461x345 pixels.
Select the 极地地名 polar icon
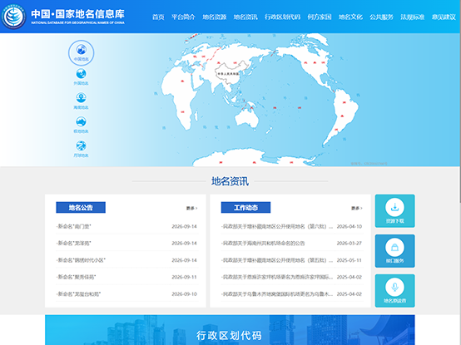point(82,122)
